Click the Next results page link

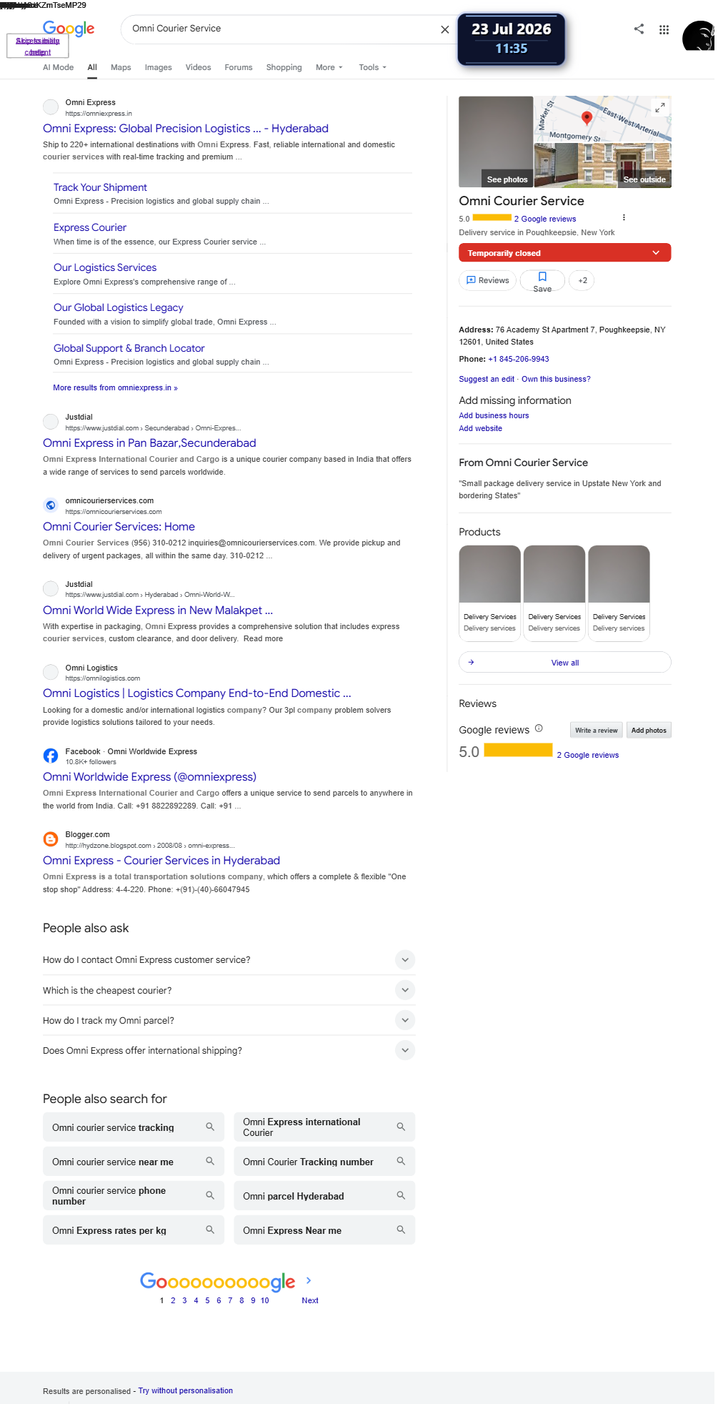(x=310, y=1300)
